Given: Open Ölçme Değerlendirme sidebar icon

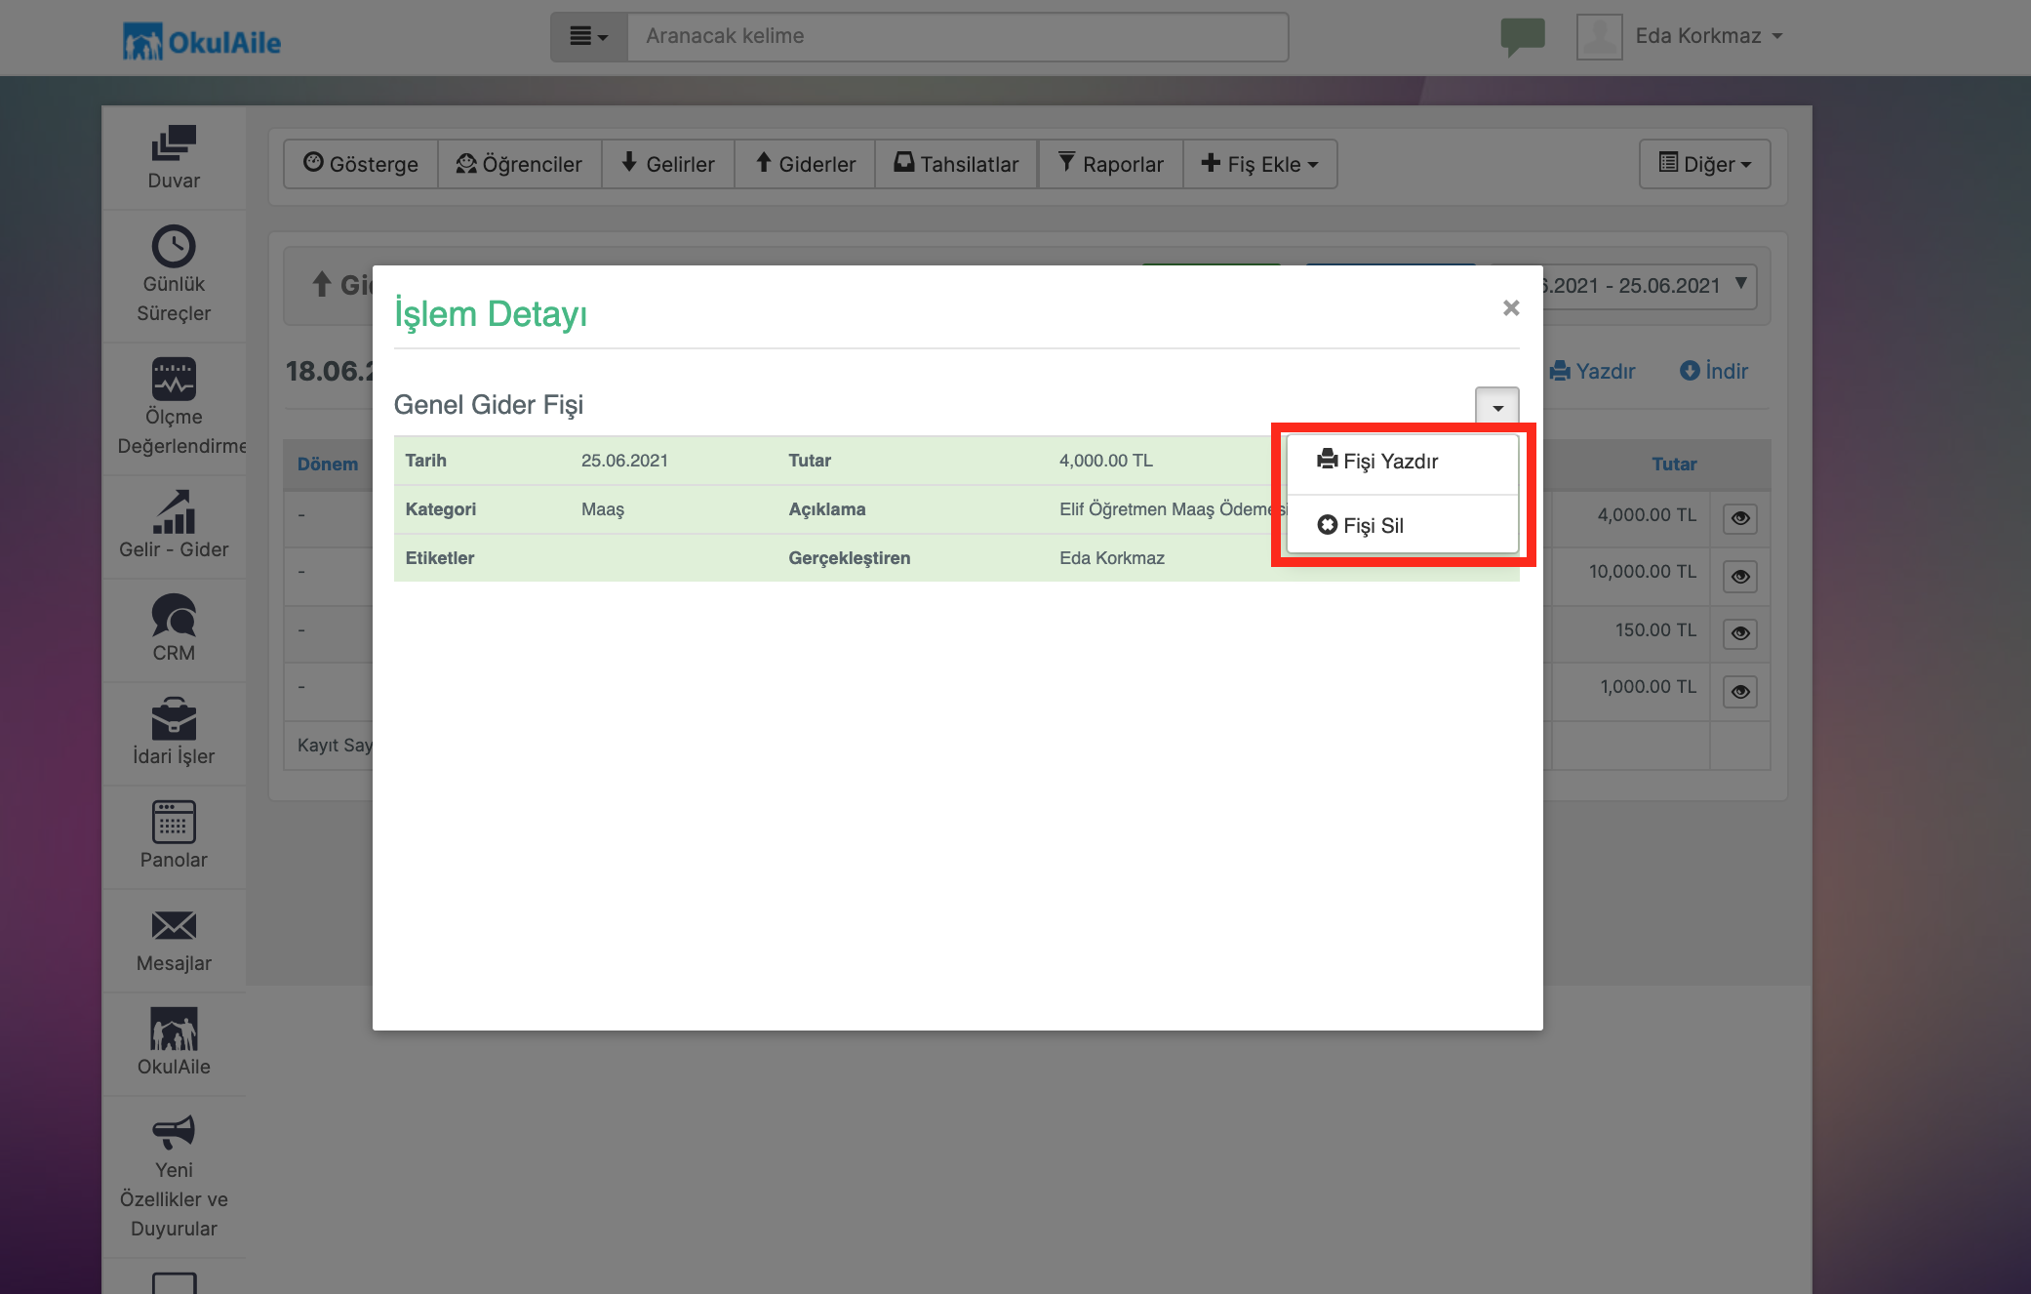Looking at the screenshot, I should click(x=174, y=379).
